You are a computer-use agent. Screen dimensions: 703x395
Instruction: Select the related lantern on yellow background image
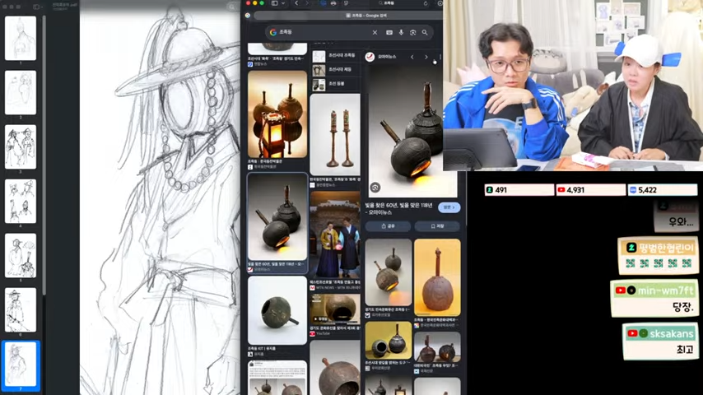(x=437, y=277)
